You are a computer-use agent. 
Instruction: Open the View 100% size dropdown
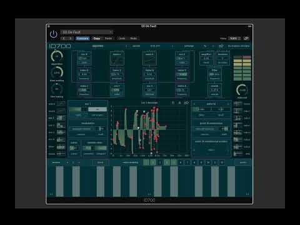tap(234, 39)
